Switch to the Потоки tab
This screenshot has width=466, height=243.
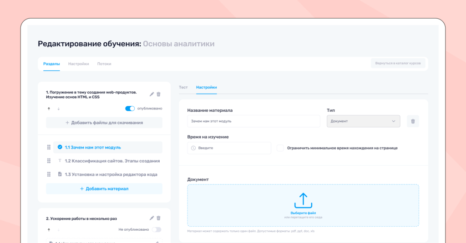click(x=104, y=64)
